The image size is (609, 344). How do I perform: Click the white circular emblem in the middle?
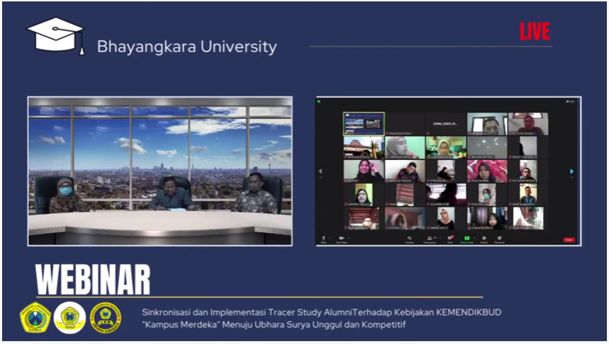coord(70,318)
